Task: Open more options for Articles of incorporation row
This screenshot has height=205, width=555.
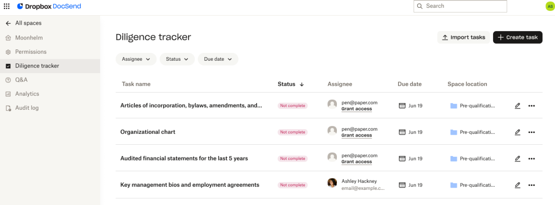Action: pos(532,106)
